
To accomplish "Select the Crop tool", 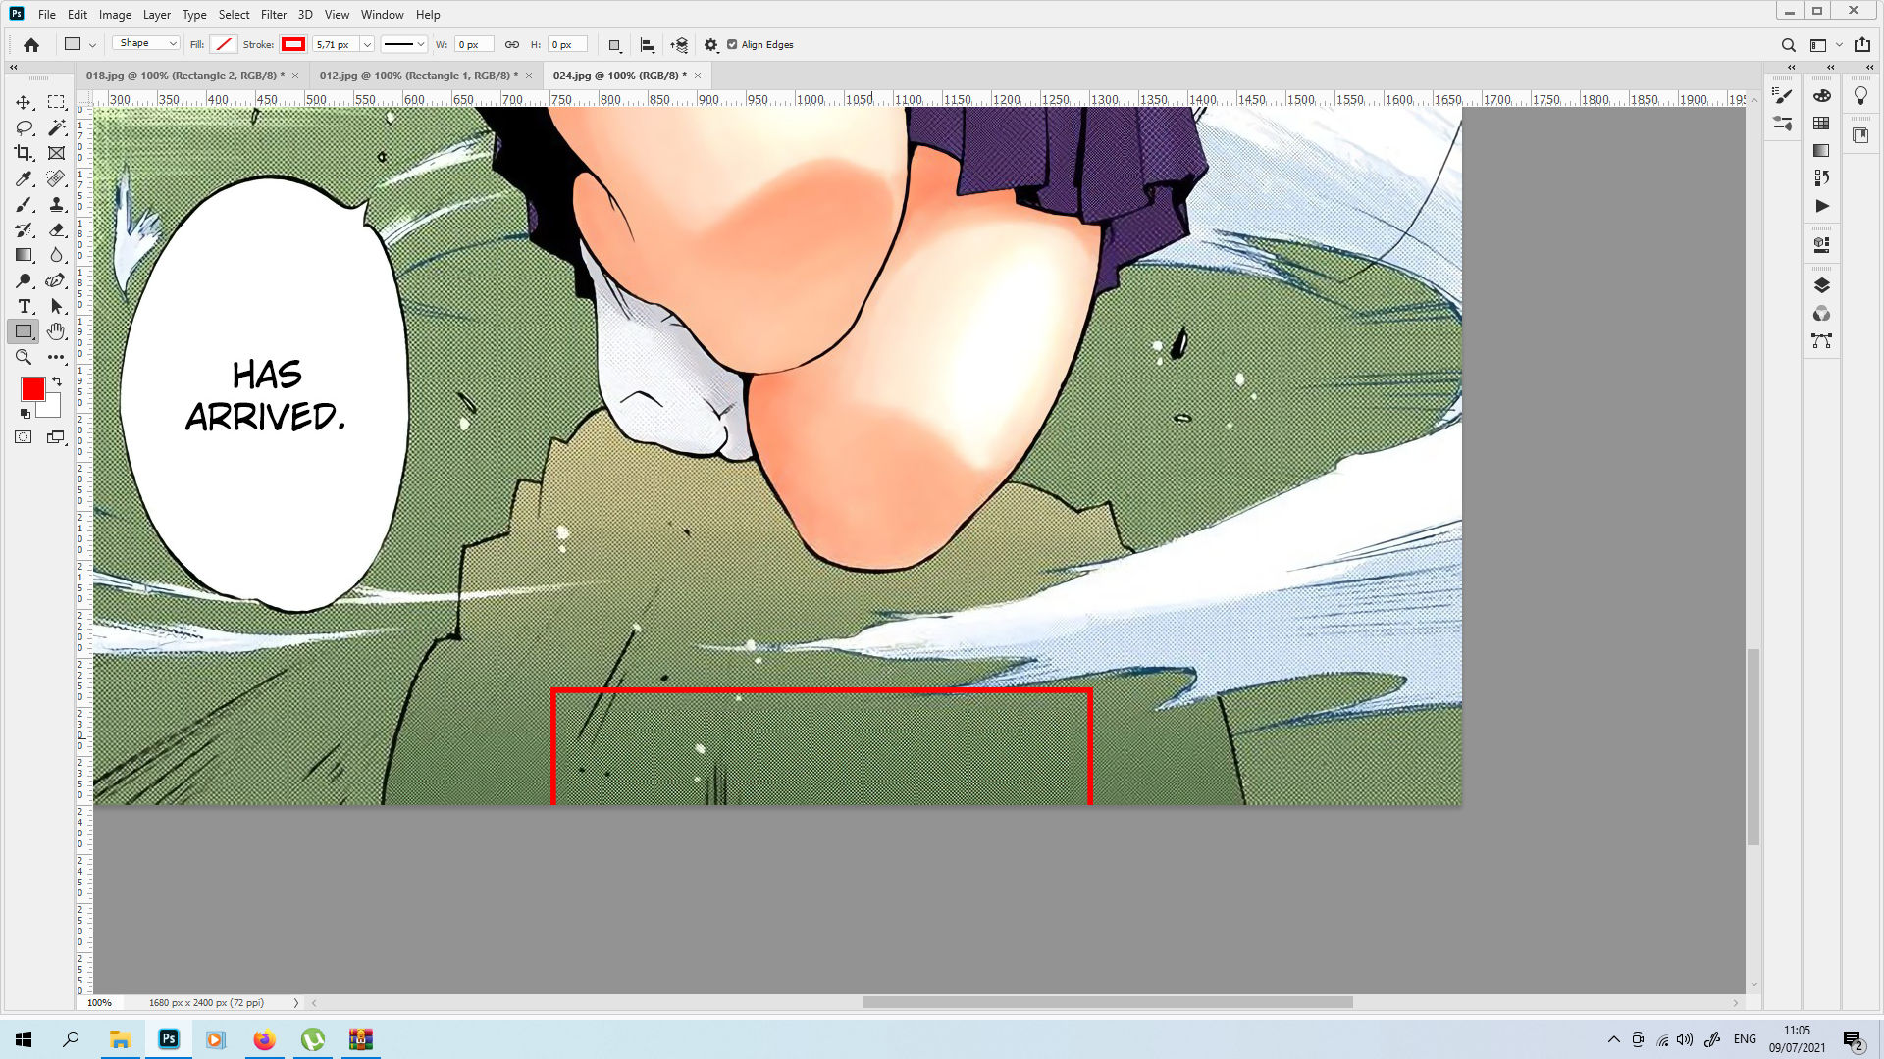I will click(24, 153).
